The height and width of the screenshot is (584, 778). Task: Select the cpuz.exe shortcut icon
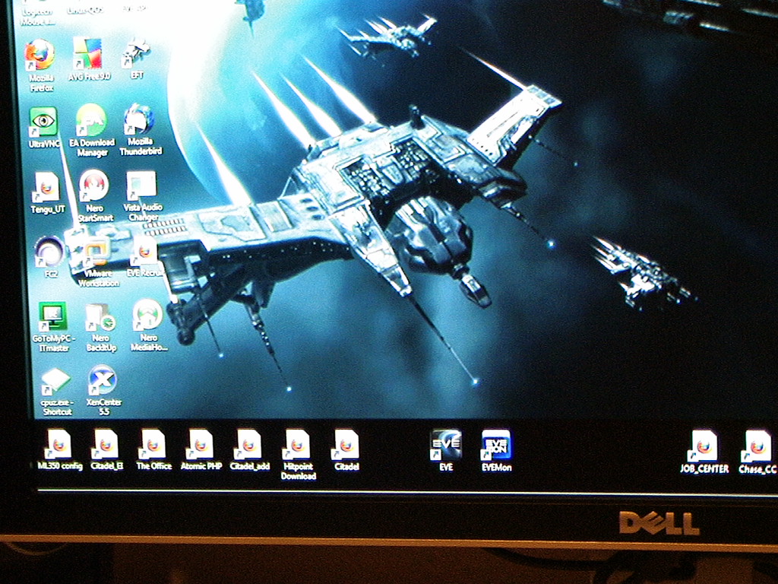56,392
